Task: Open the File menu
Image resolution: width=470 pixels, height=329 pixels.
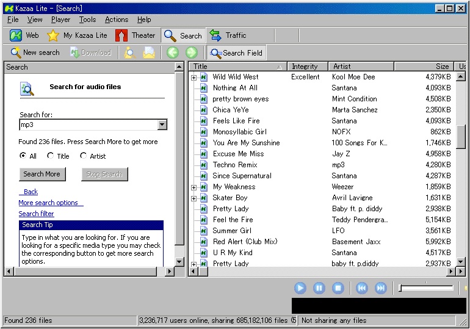Action: 13,20
